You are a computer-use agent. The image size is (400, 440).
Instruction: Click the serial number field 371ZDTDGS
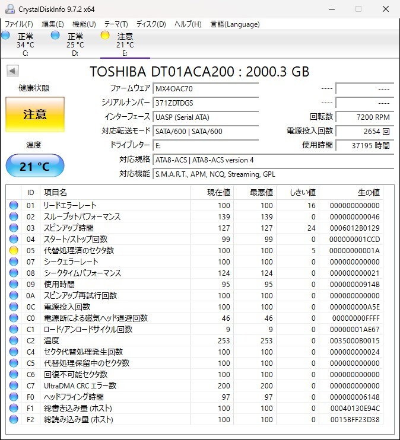(205, 103)
